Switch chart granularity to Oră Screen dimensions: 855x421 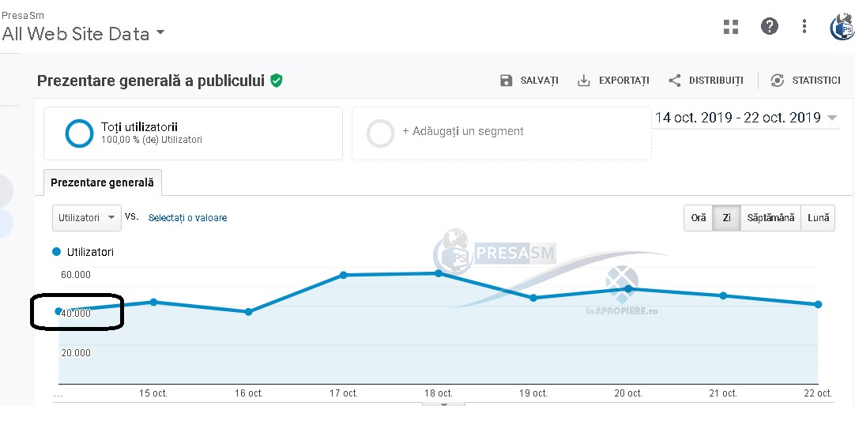(699, 218)
